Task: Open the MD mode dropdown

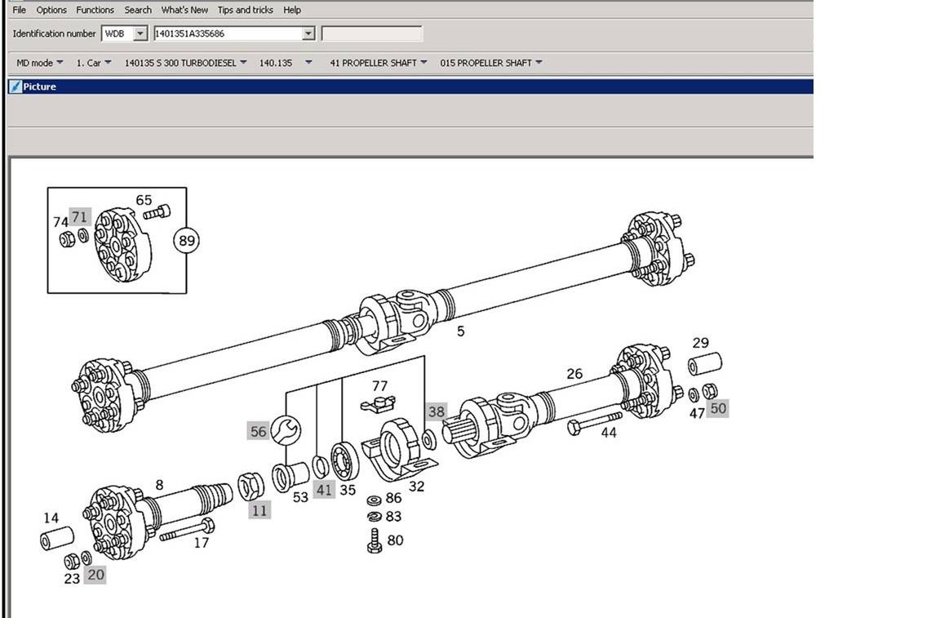Action: (x=39, y=62)
